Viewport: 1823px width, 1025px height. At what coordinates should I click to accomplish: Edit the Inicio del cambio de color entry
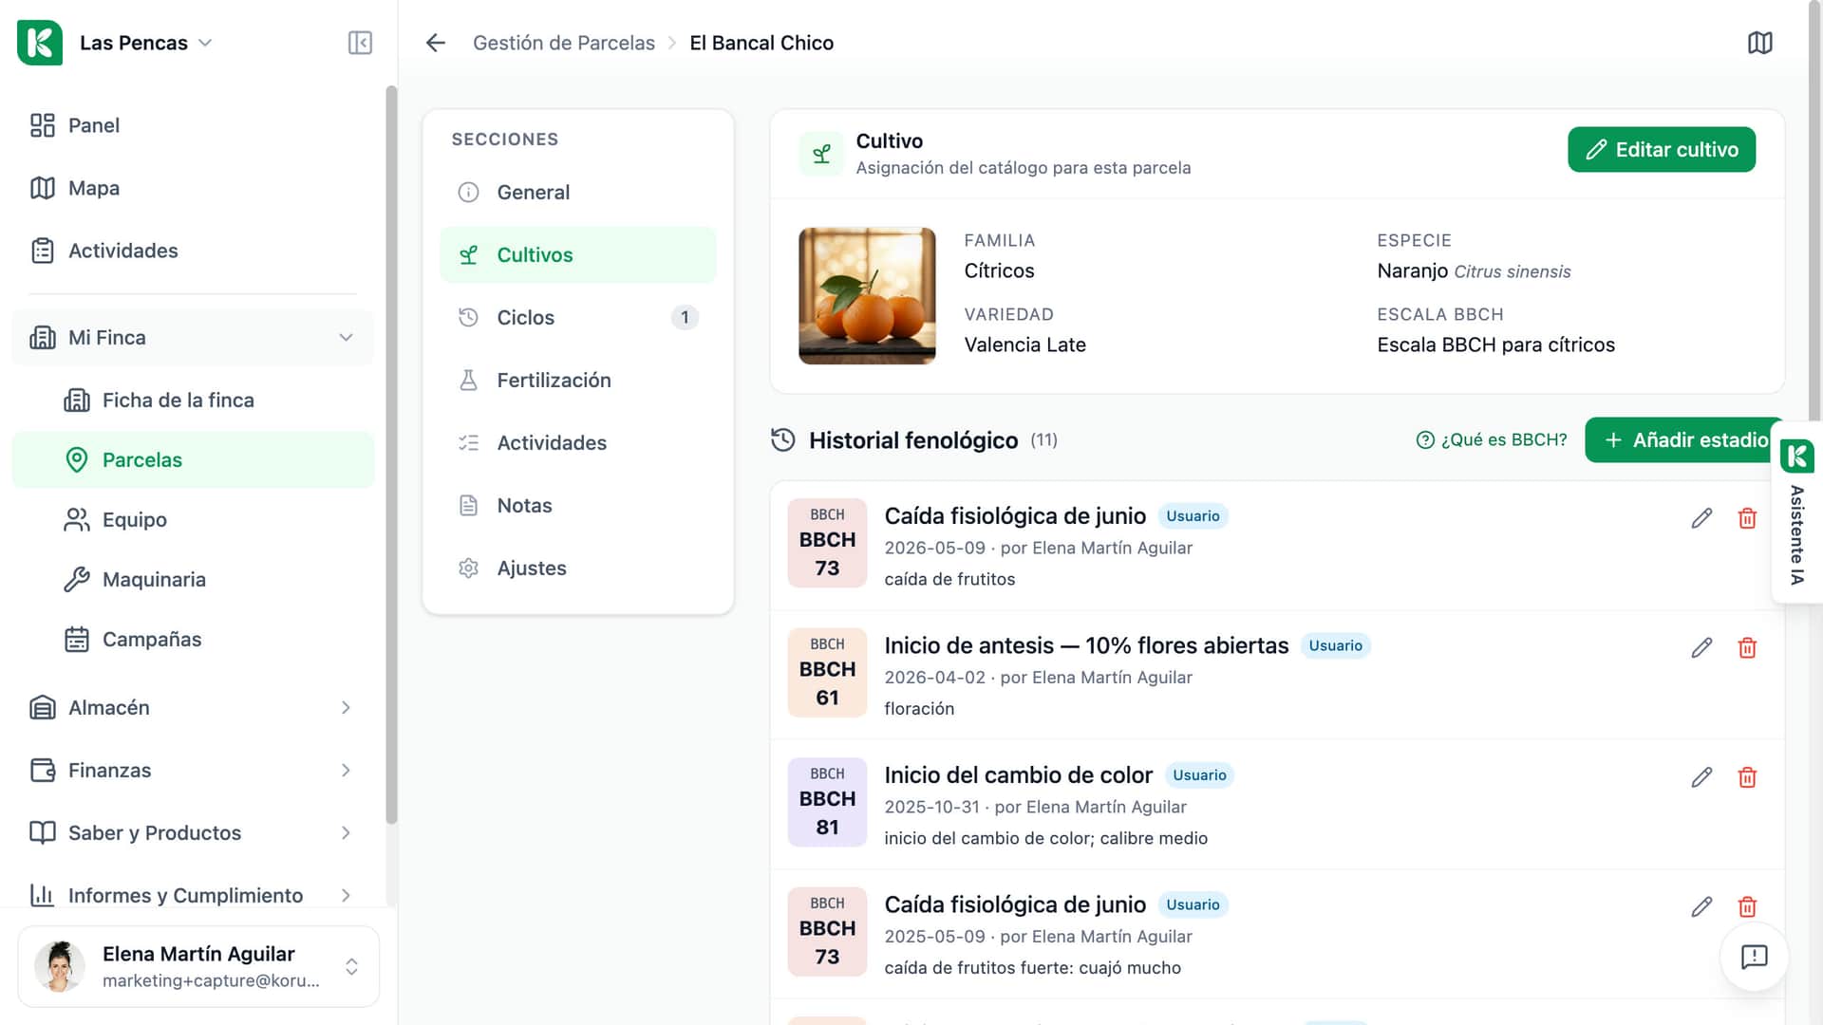1701,777
